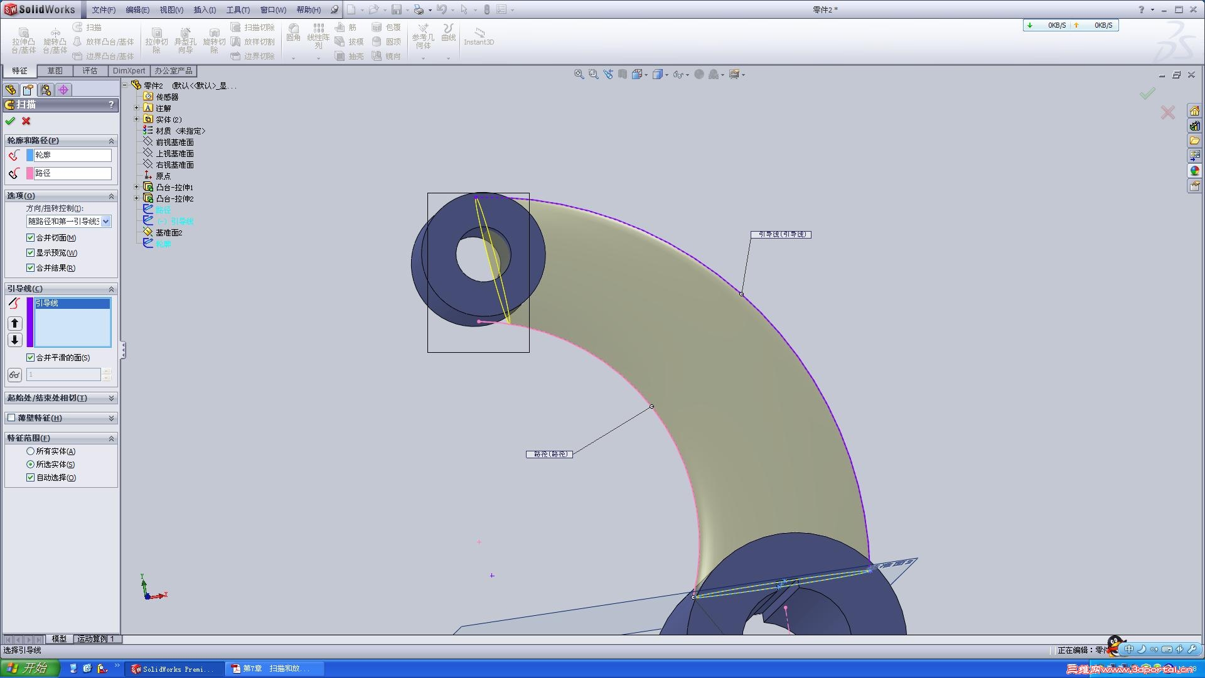Click the Previous View icon in the view toolbar
1205x678 pixels.
608,74
